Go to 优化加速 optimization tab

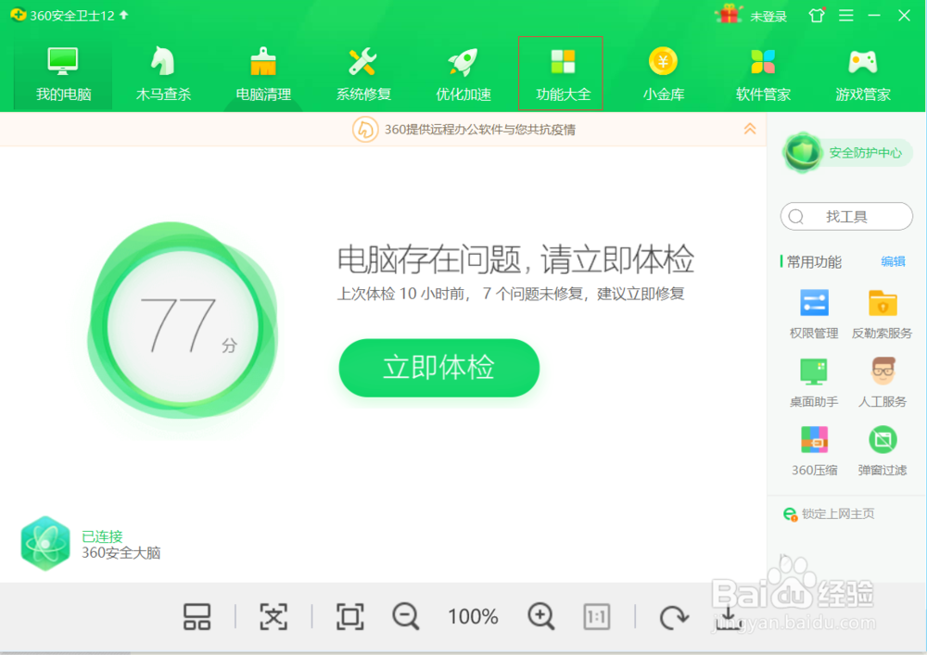463,74
